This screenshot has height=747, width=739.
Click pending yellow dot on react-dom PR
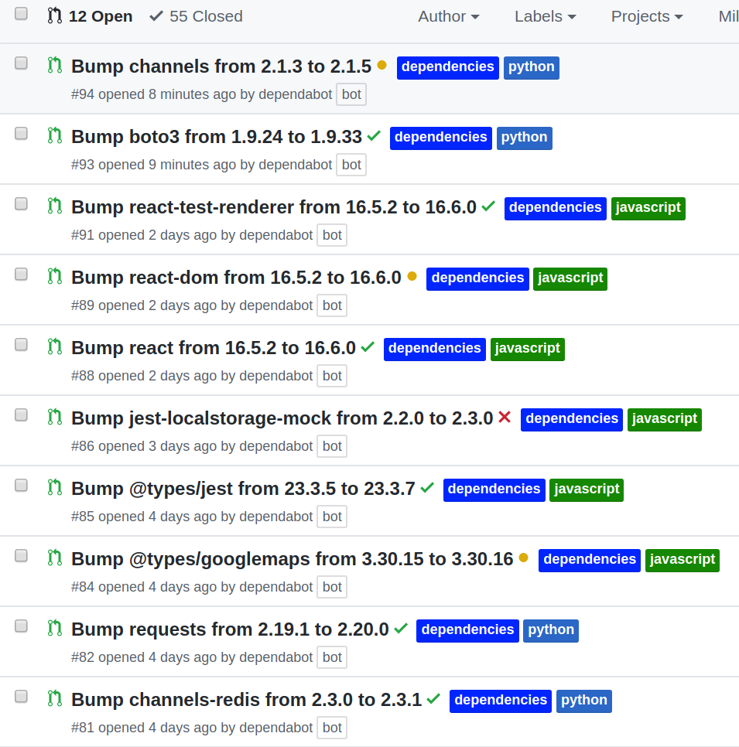click(x=412, y=276)
